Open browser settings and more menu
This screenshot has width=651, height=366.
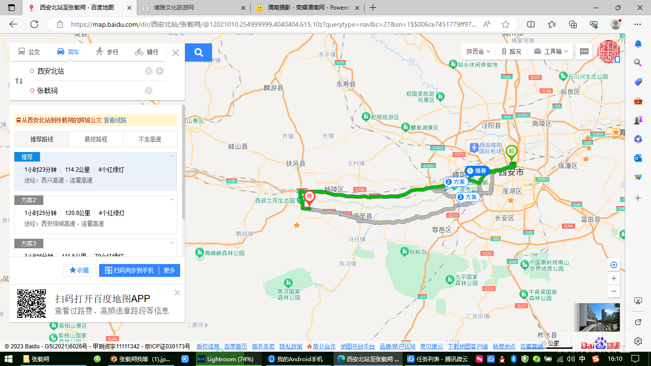(x=637, y=24)
